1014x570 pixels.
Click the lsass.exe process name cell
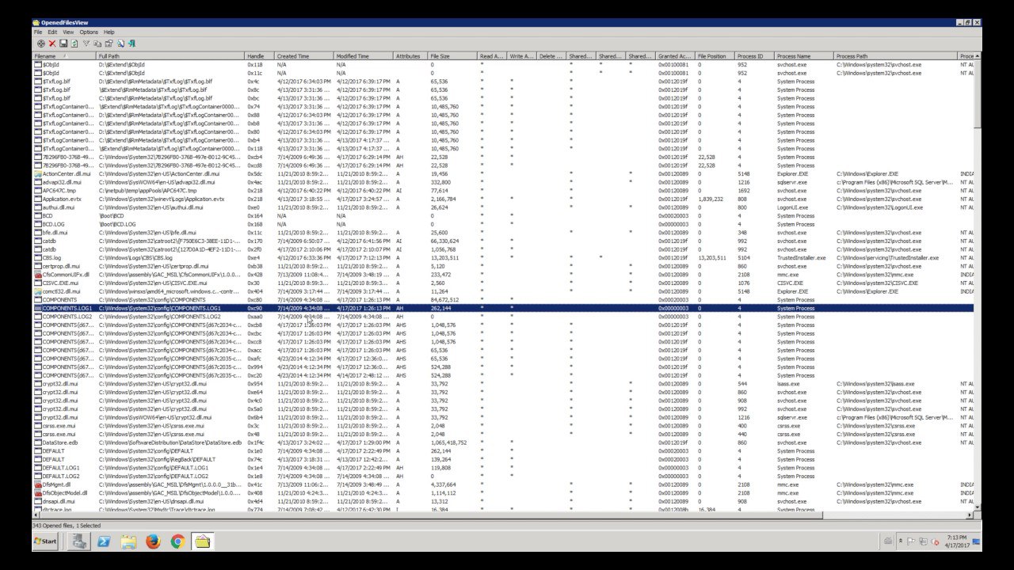click(x=789, y=384)
